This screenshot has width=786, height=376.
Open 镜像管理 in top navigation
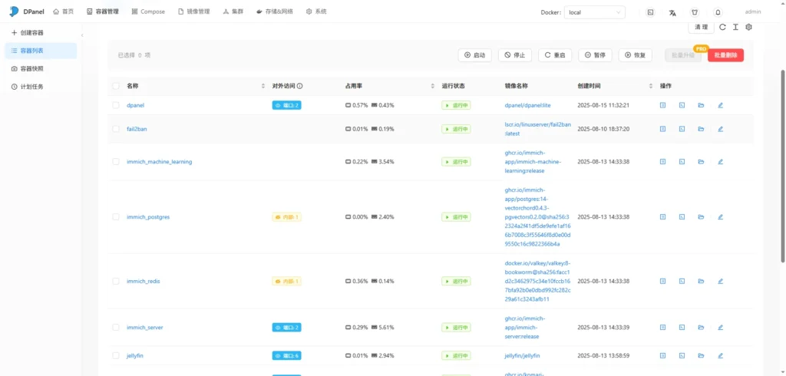[194, 12]
